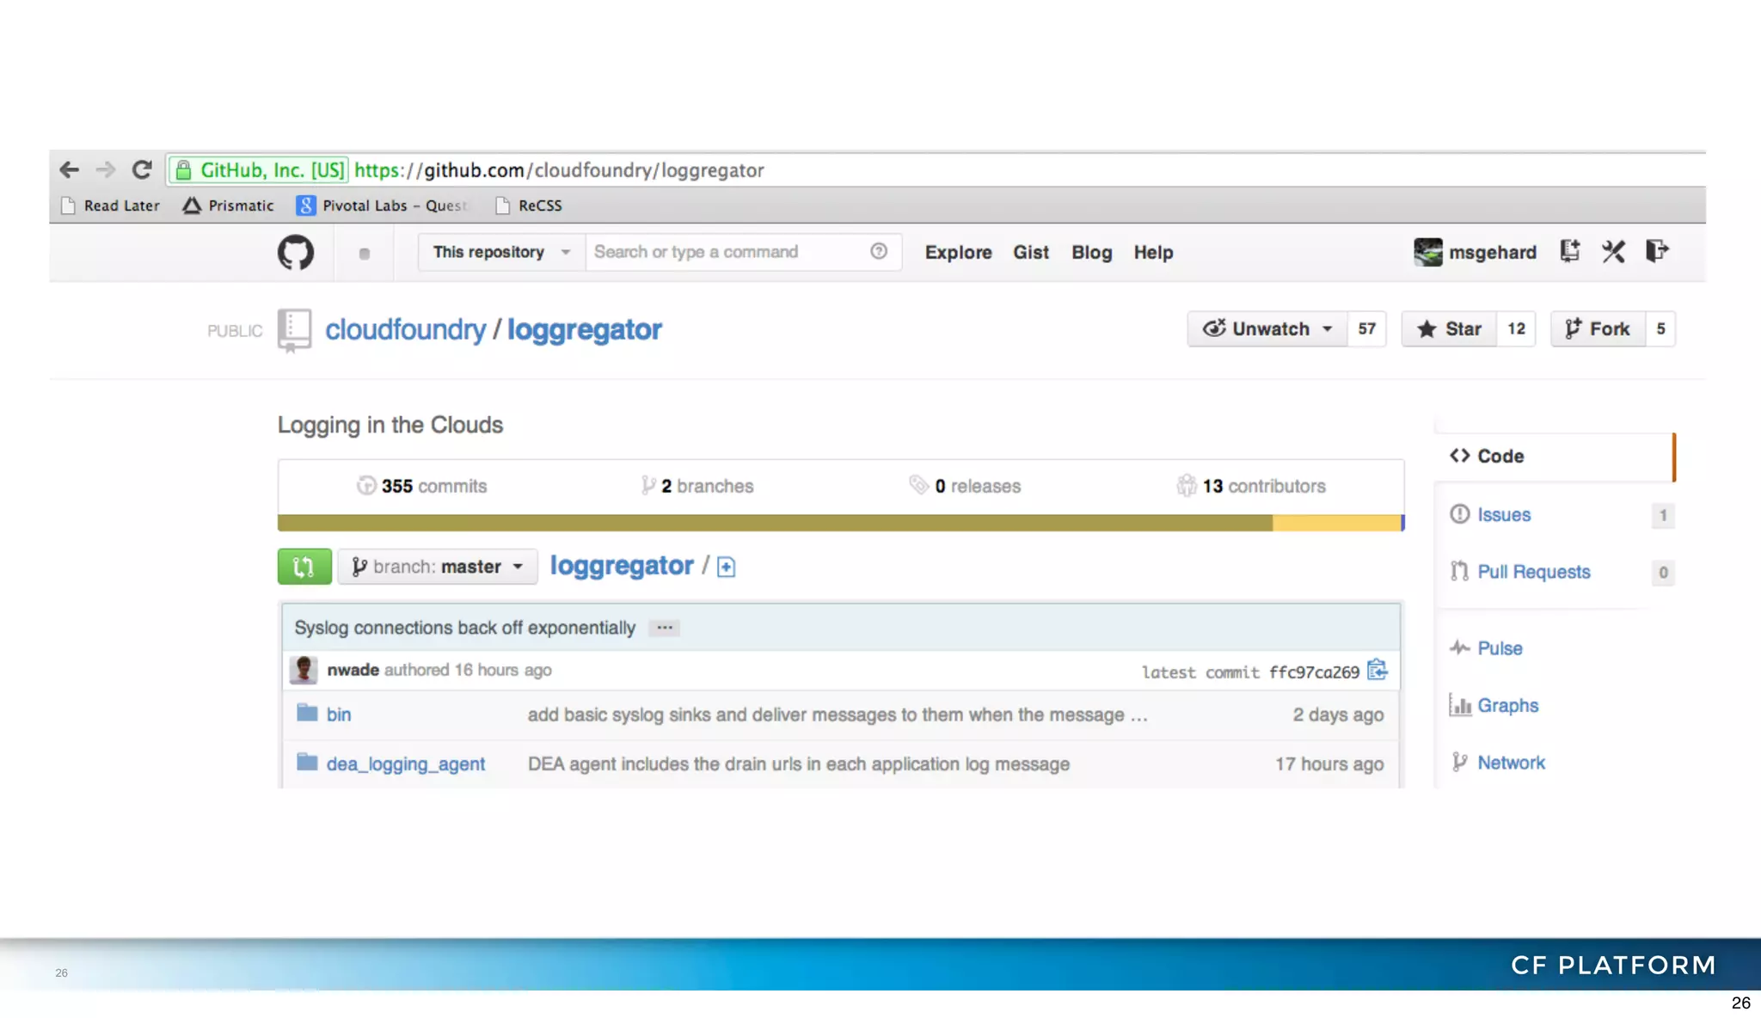Expand commit message ellipsis button
This screenshot has width=1761, height=1018.
pos(664,628)
